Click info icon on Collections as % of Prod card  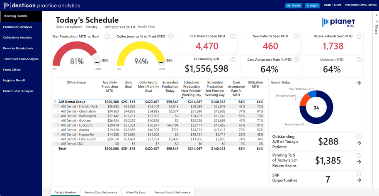[170, 37]
